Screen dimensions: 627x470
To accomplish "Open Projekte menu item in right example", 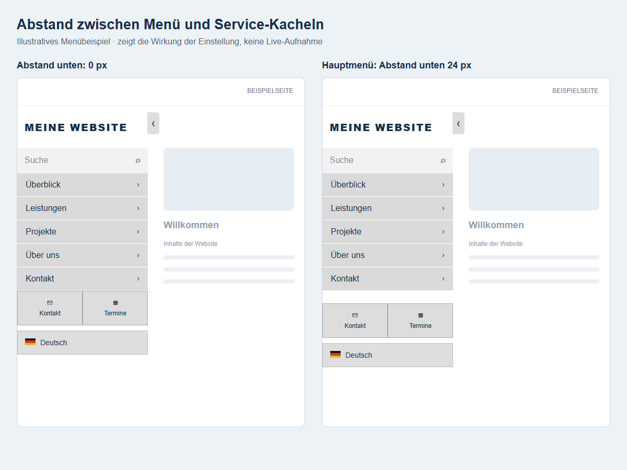I will 388,232.
